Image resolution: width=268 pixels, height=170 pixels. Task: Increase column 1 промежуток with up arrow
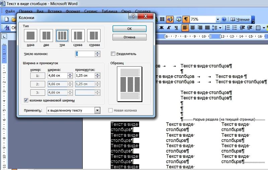click(x=97, y=74)
